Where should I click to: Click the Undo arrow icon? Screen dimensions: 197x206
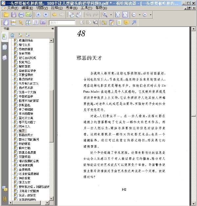(88, 14)
